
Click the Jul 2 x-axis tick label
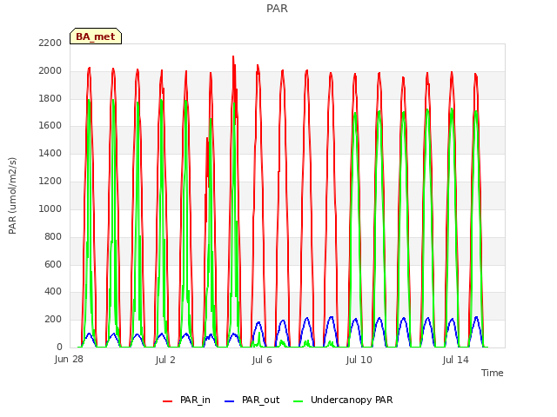[x=165, y=360]
